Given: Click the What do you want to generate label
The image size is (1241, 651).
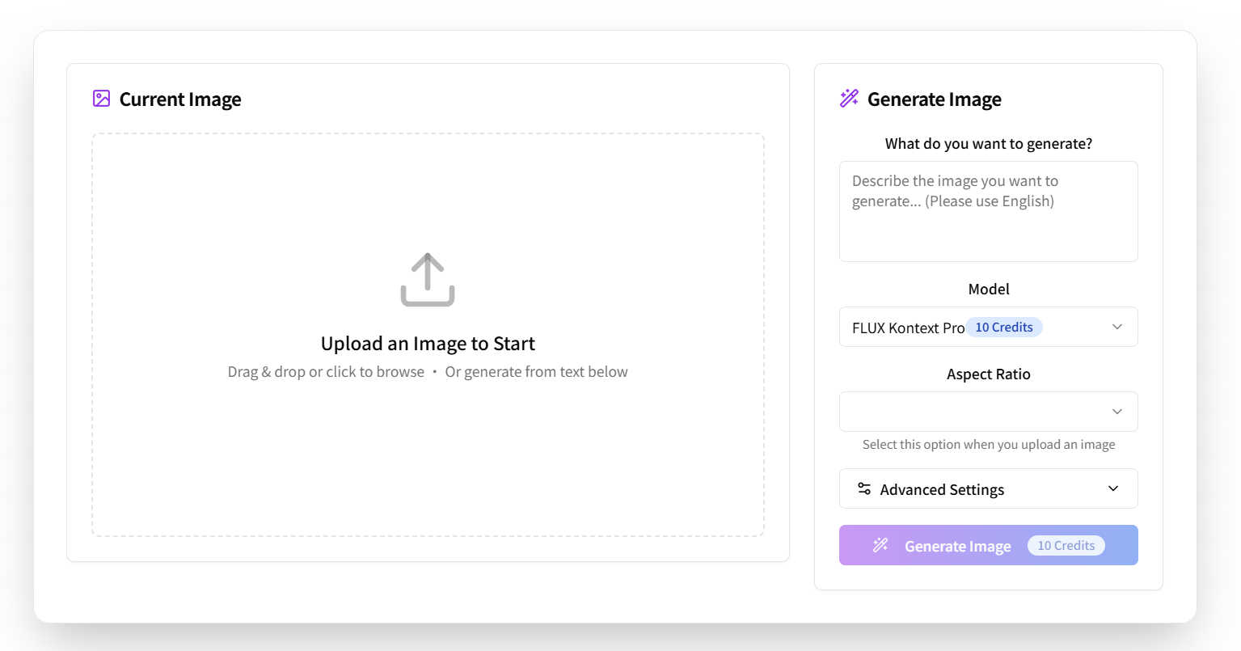Looking at the screenshot, I should 988,143.
